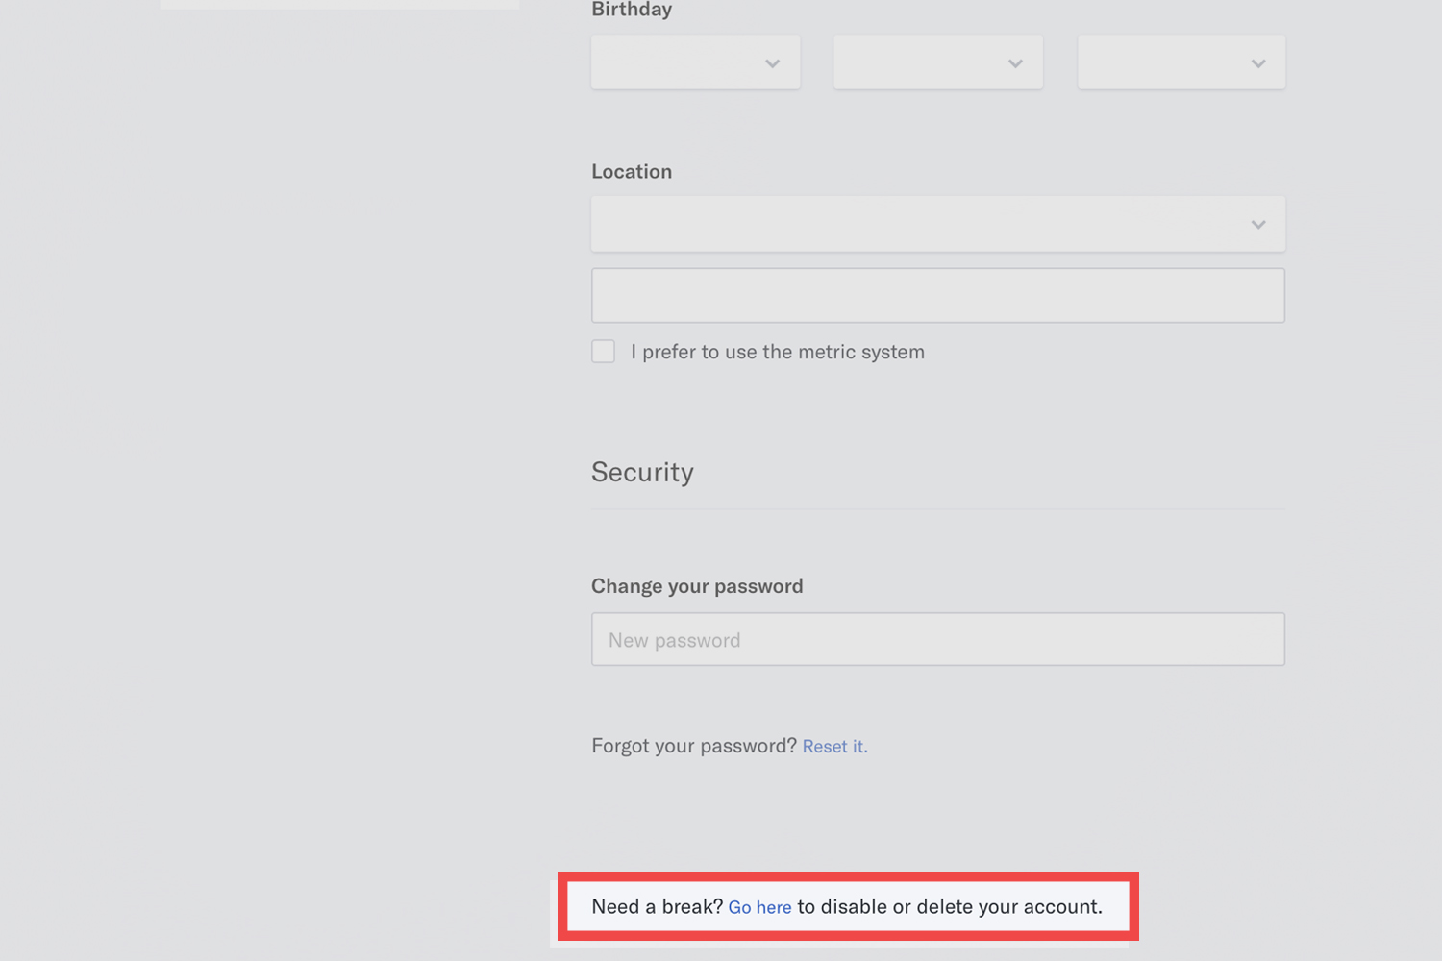Follow the 'Reset it.' password link

point(834,747)
